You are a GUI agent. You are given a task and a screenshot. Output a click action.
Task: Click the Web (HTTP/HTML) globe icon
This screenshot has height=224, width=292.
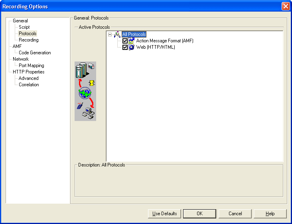(131, 48)
